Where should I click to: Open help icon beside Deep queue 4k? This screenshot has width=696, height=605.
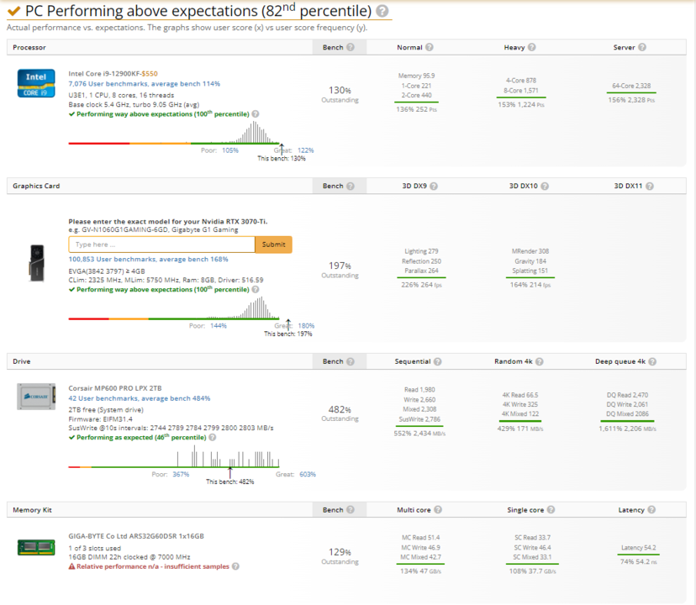(653, 361)
